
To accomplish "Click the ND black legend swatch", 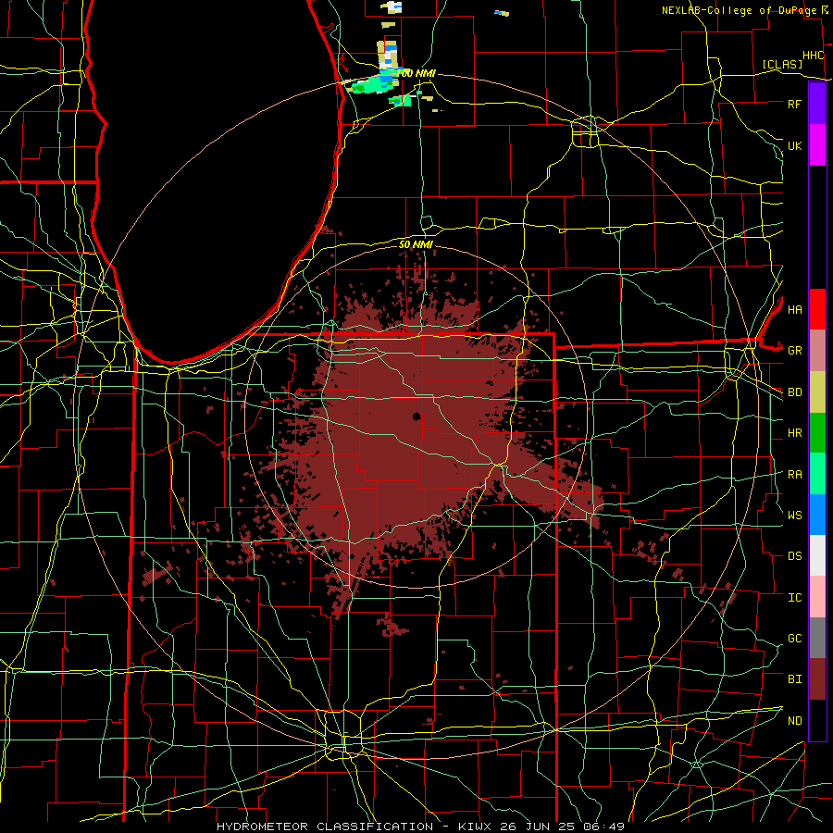I will [817, 720].
